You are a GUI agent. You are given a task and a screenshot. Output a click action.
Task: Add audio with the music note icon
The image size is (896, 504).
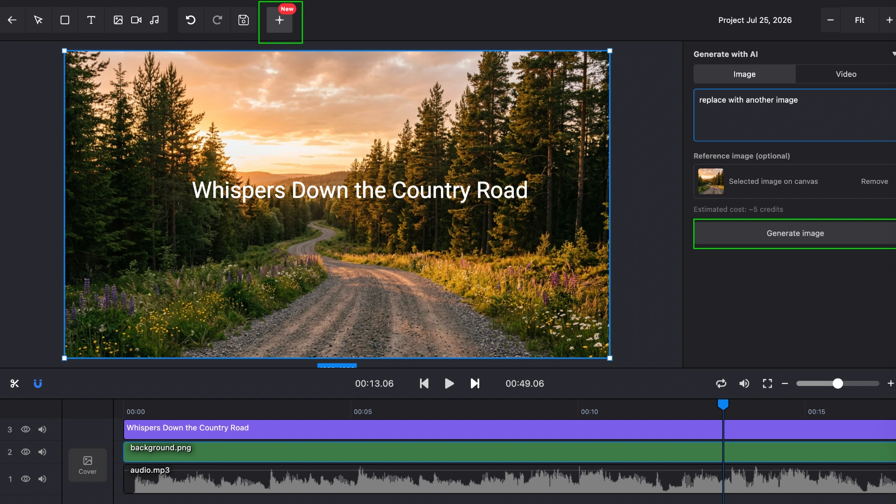tap(154, 20)
